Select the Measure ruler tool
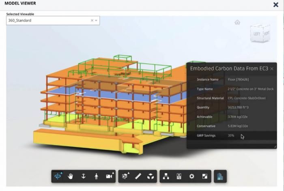The image size is (284, 191). tap(138, 176)
